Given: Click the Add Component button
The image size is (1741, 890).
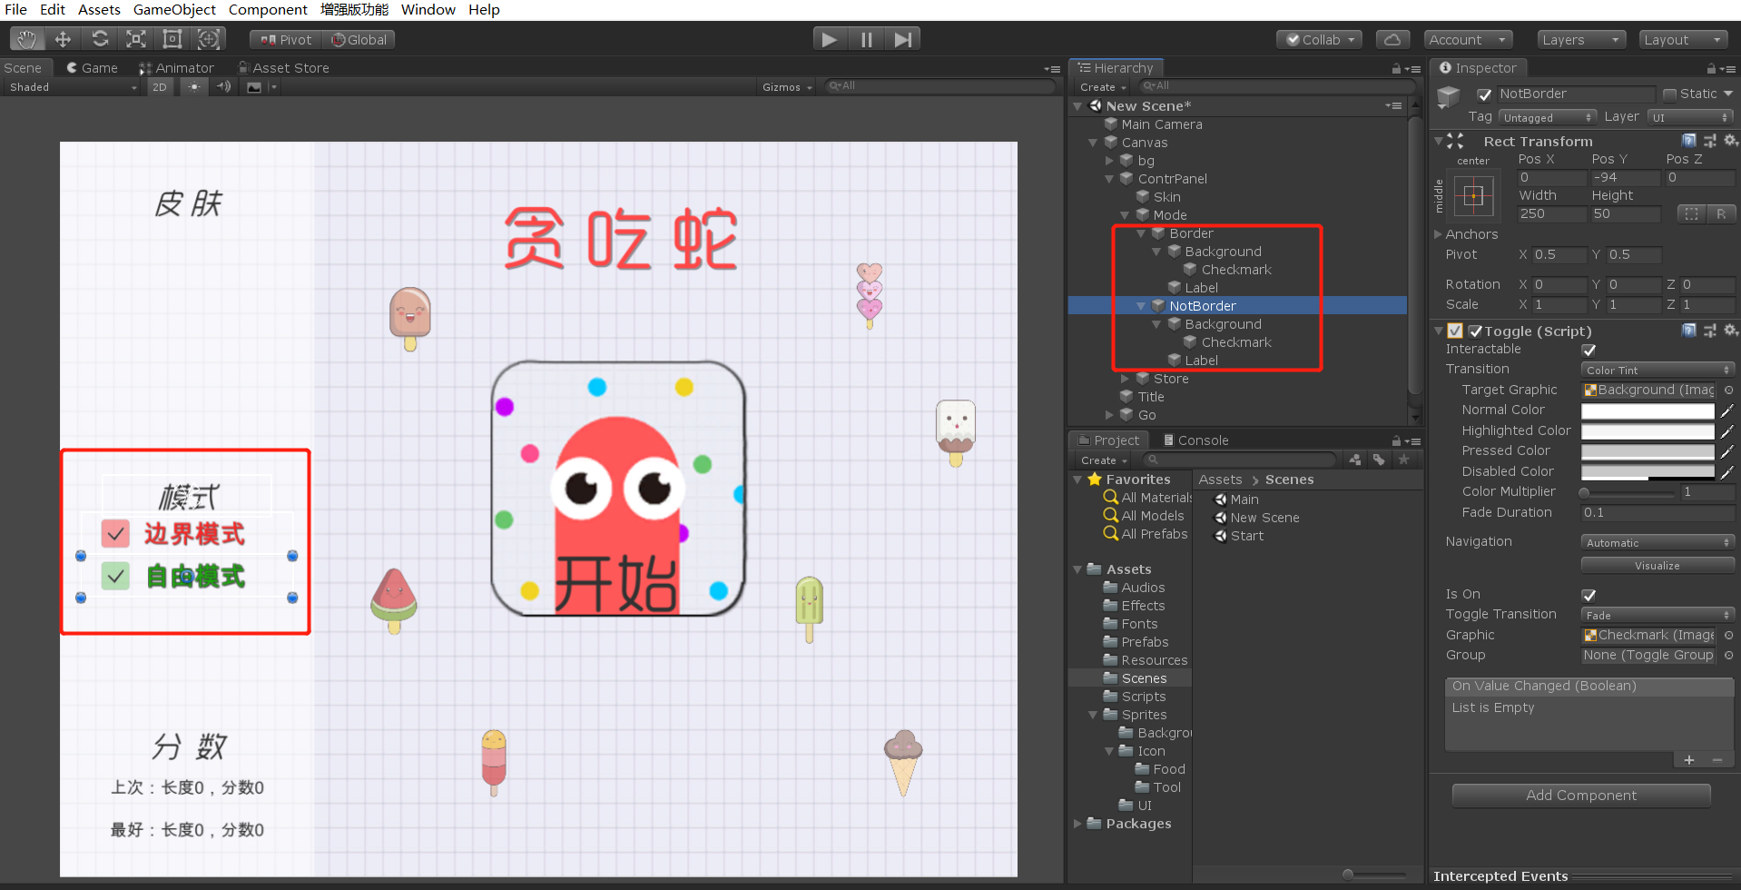Looking at the screenshot, I should tap(1581, 796).
